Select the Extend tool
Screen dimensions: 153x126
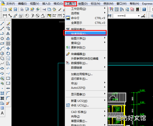pyautogui.click(x=8, y=73)
